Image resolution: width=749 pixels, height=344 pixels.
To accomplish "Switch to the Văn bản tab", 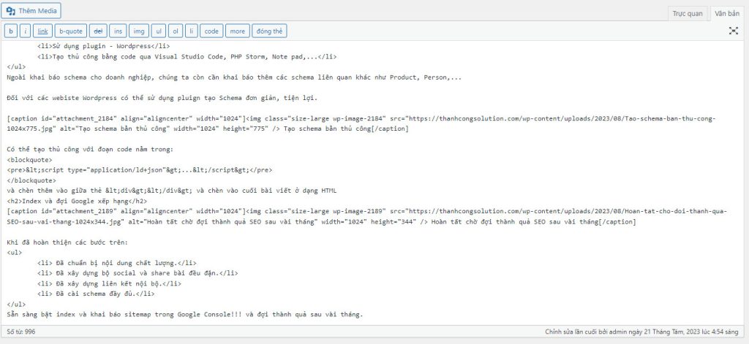I will point(726,13).
